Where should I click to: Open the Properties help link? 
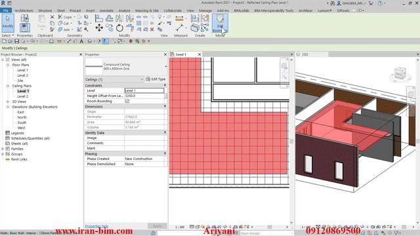(x=96, y=226)
